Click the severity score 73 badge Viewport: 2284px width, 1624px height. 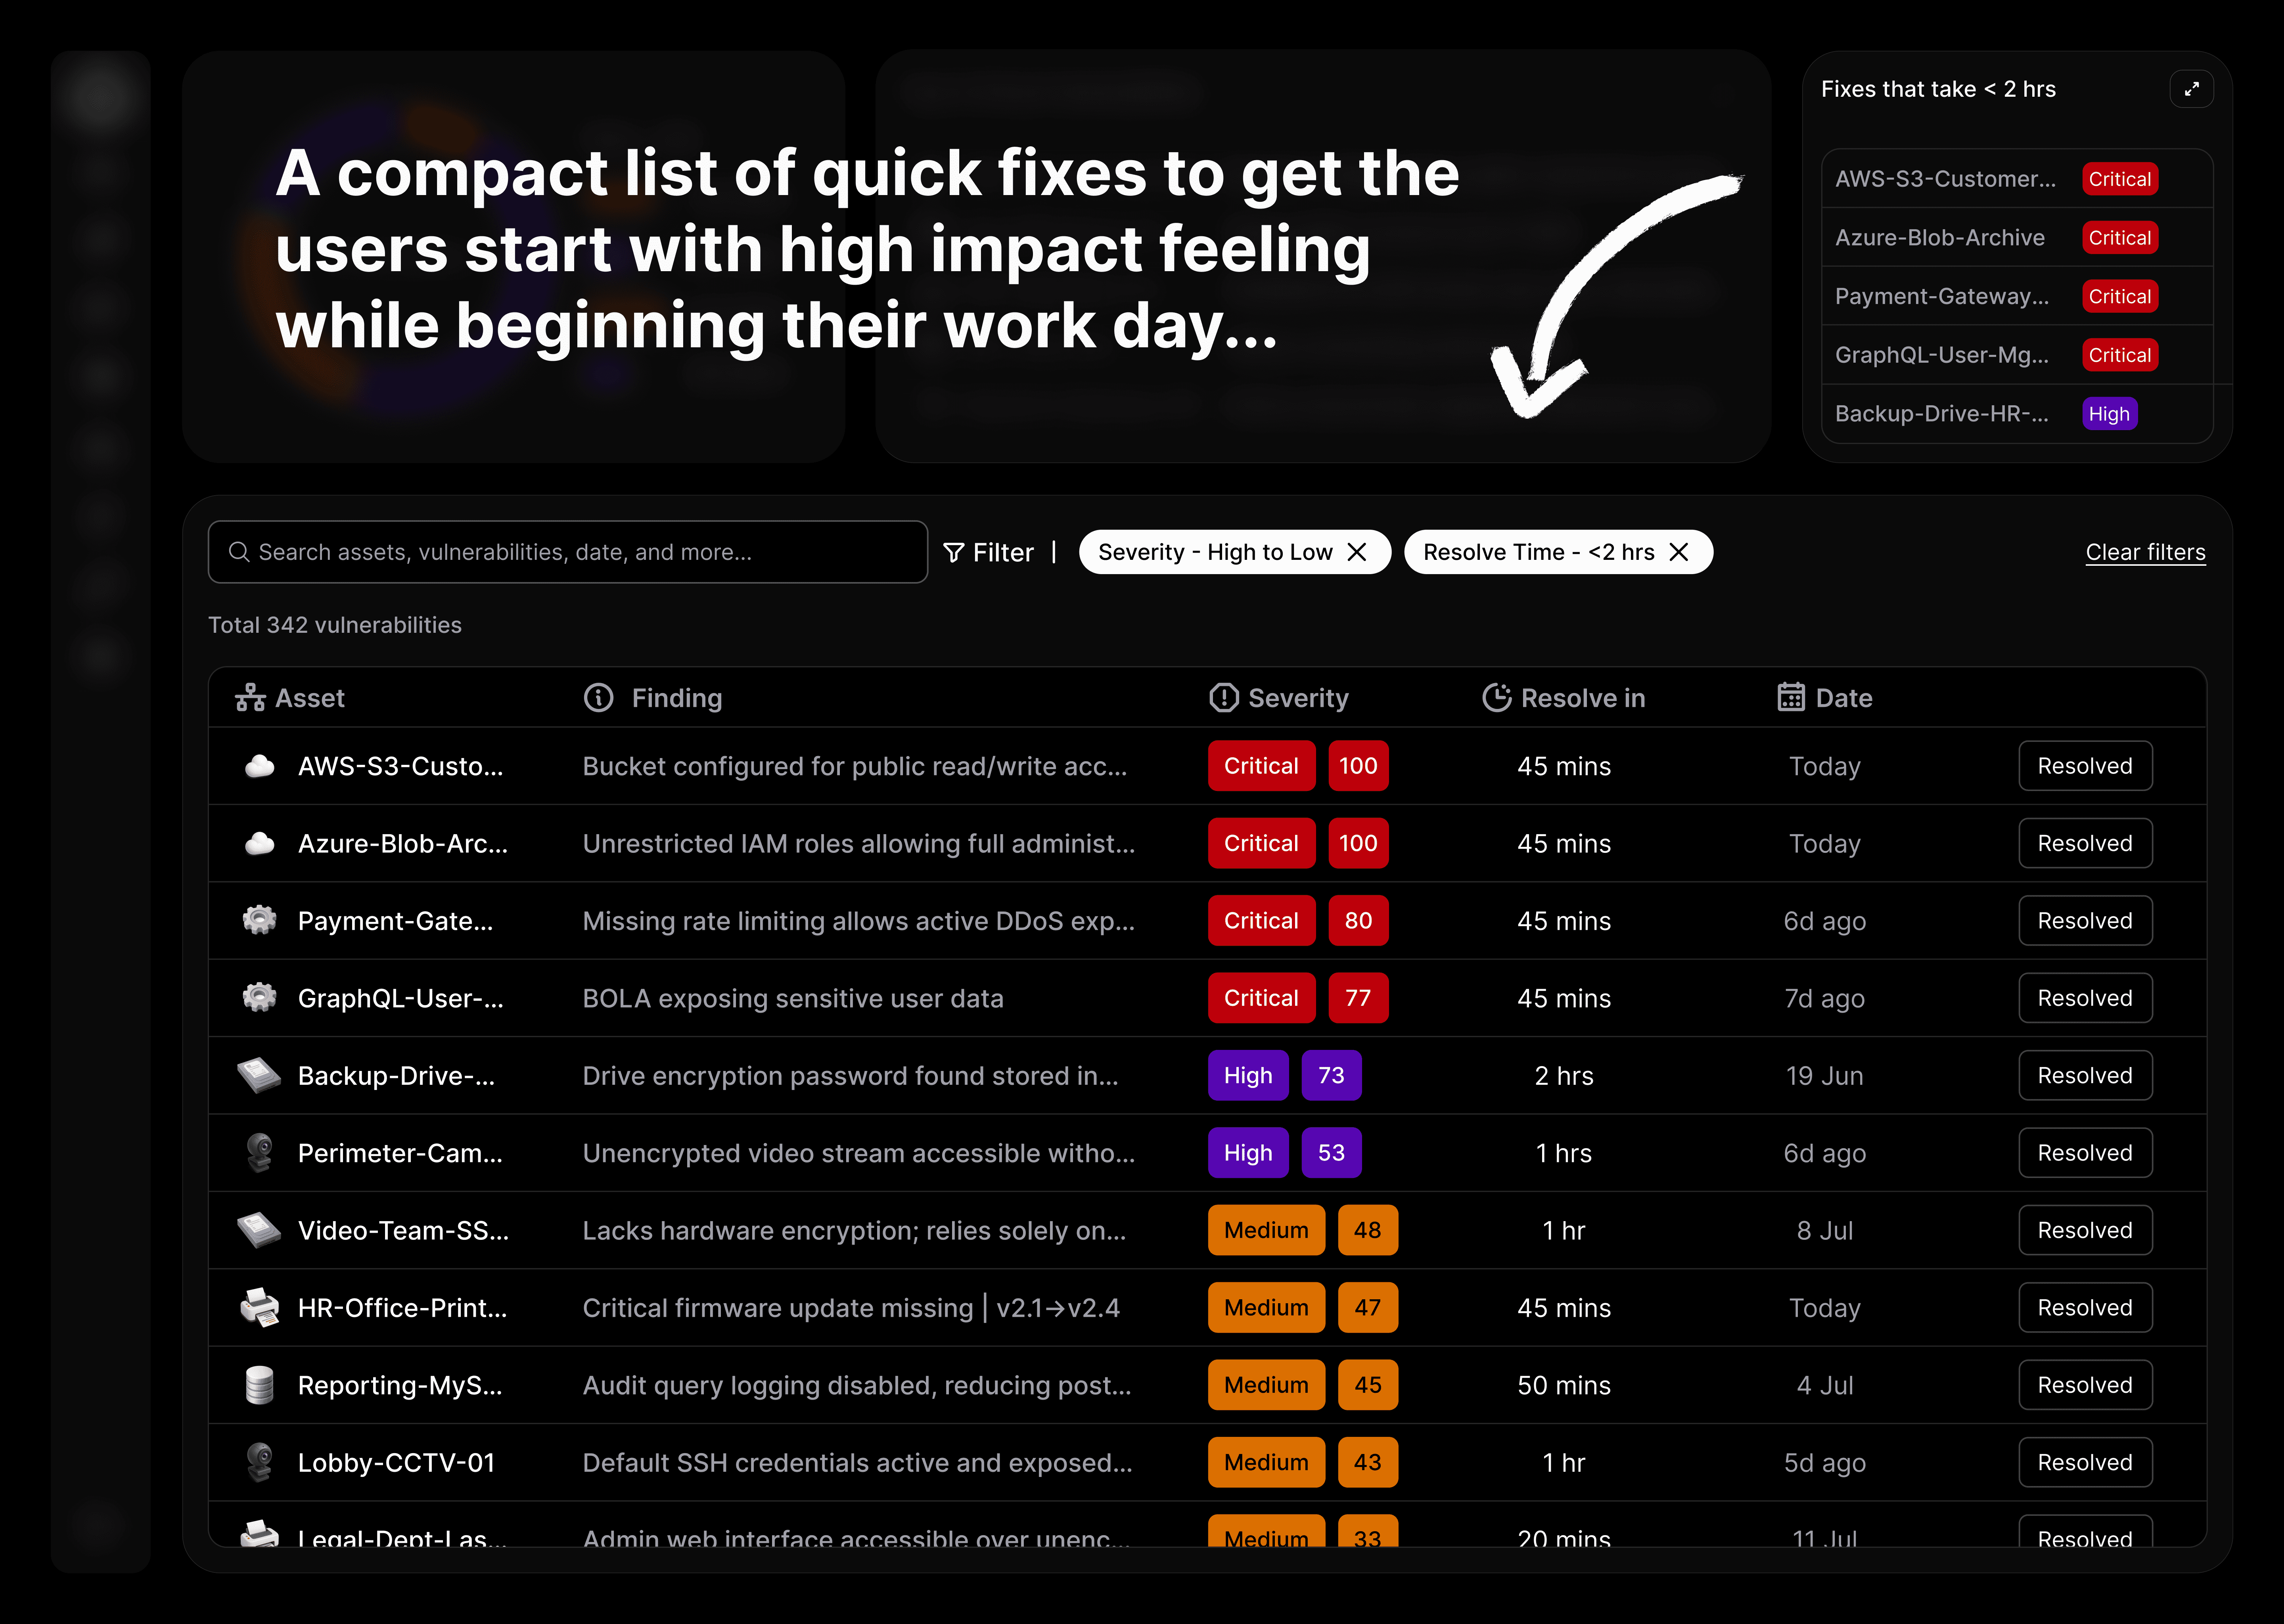(x=1331, y=1075)
